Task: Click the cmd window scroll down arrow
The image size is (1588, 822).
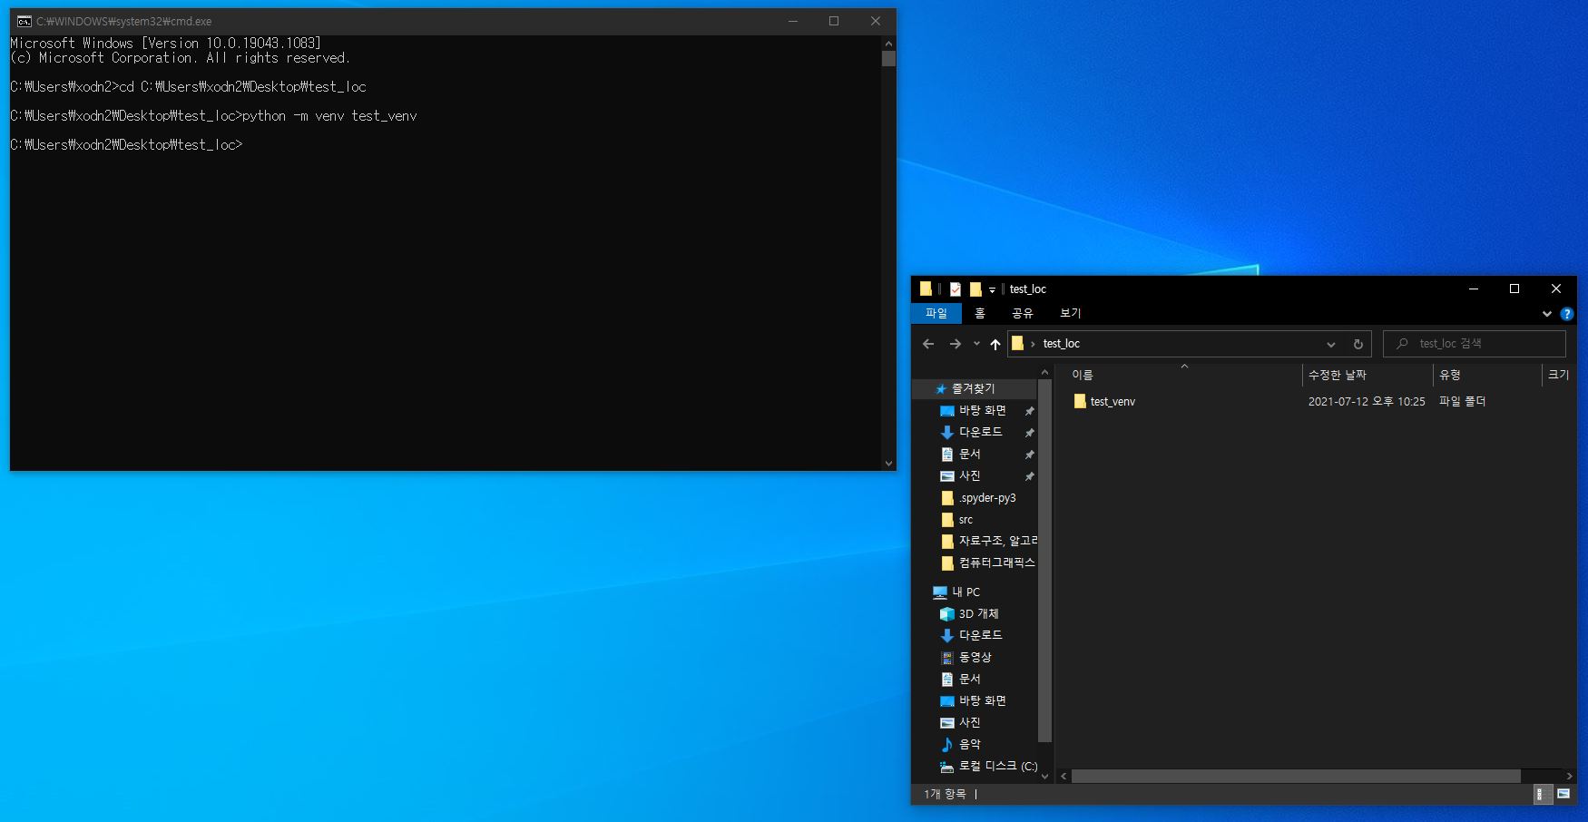Action: click(888, 463)
